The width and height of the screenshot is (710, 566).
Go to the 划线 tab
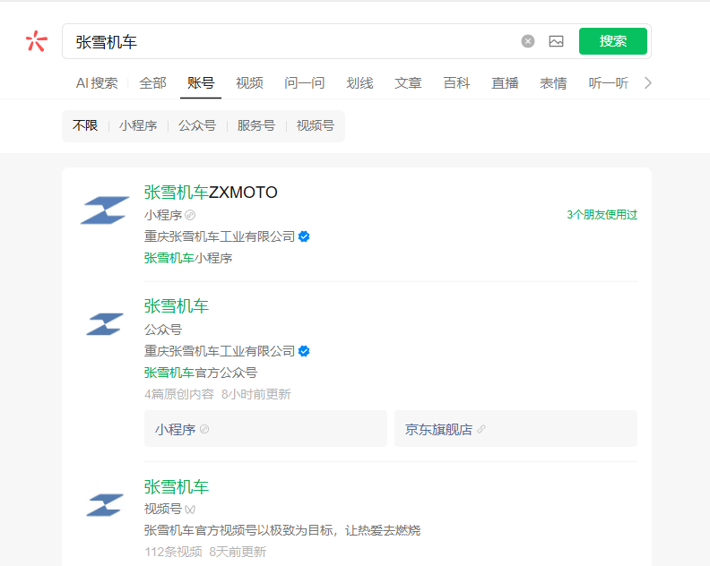359,82
